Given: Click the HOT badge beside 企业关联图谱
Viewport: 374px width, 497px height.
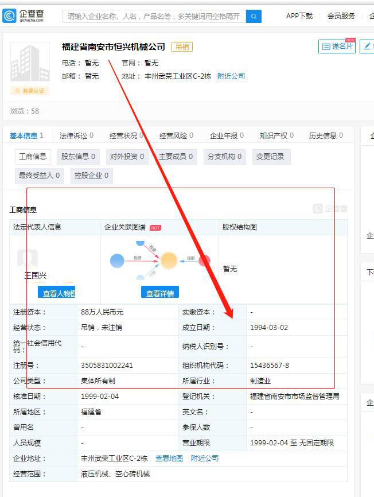Looking at the screenshot, I should pyautogui.click(x=155, y=228).
